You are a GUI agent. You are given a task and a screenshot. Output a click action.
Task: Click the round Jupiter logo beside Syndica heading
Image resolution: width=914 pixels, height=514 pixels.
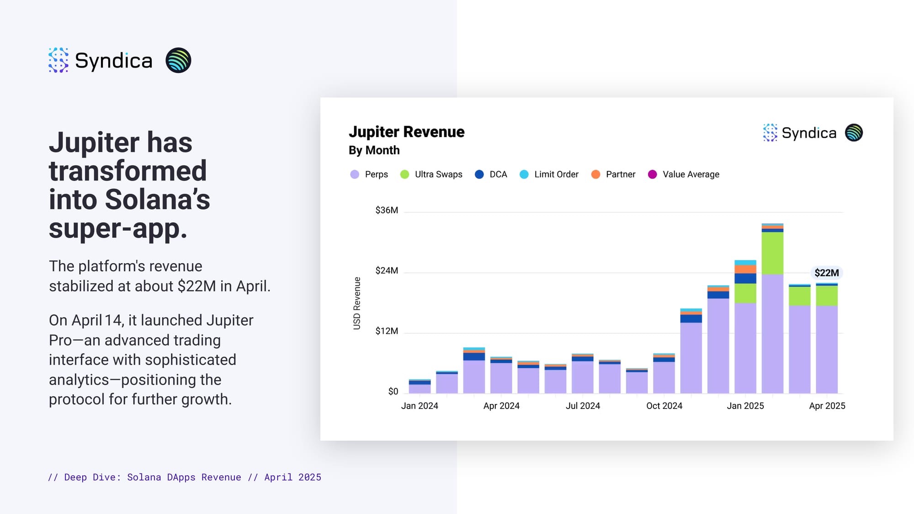click(x=178, y=60)
